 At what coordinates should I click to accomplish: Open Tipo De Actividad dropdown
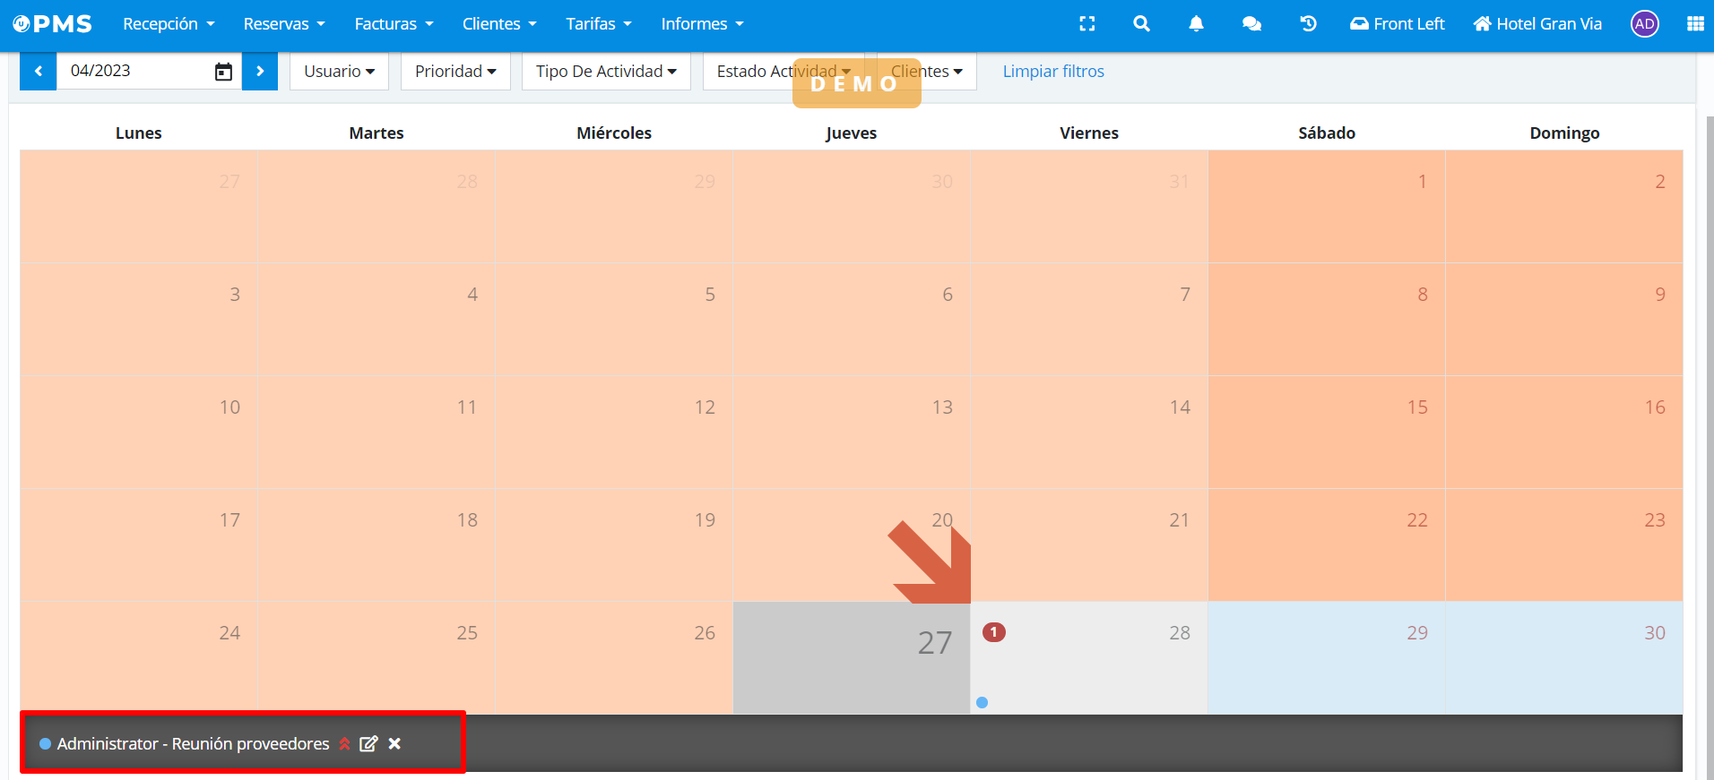(x=606, y=72)
